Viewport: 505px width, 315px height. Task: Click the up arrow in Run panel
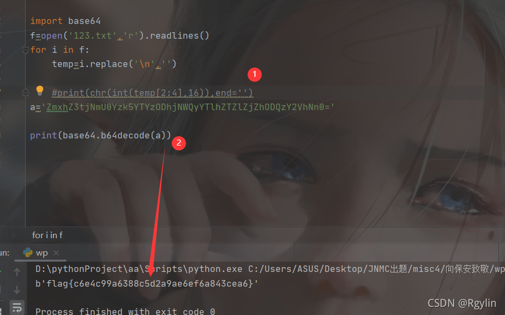pos(17,272)
